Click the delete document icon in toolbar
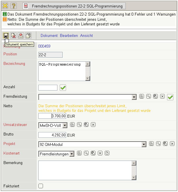 13,35
